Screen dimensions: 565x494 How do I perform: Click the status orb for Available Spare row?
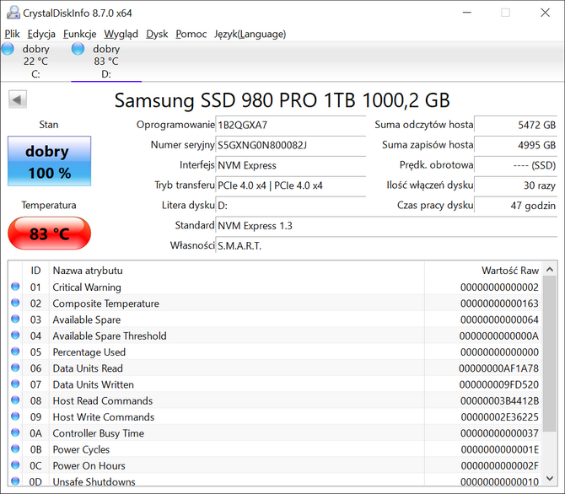pyautogui.click(x=15, y=319)
